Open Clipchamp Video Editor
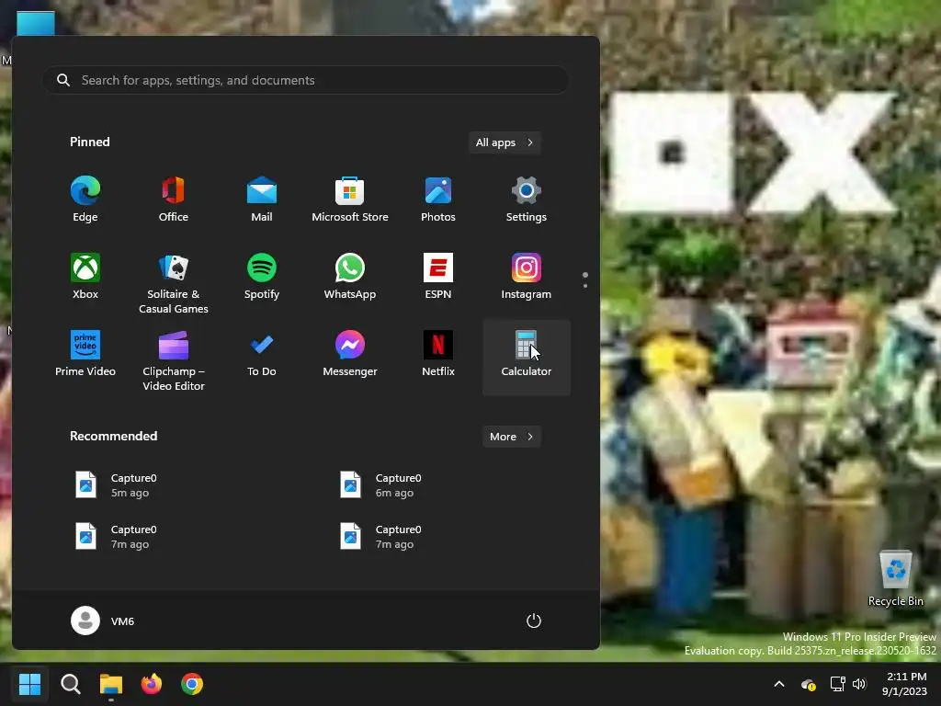Screen dimensions: 941x706 coord(174,359)
